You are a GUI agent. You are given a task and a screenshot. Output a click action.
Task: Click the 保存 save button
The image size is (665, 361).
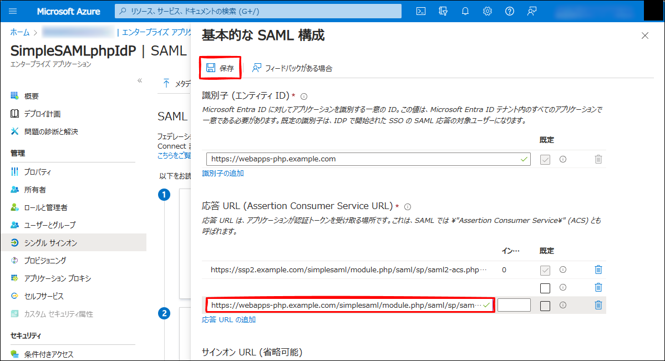click(221, 68)
